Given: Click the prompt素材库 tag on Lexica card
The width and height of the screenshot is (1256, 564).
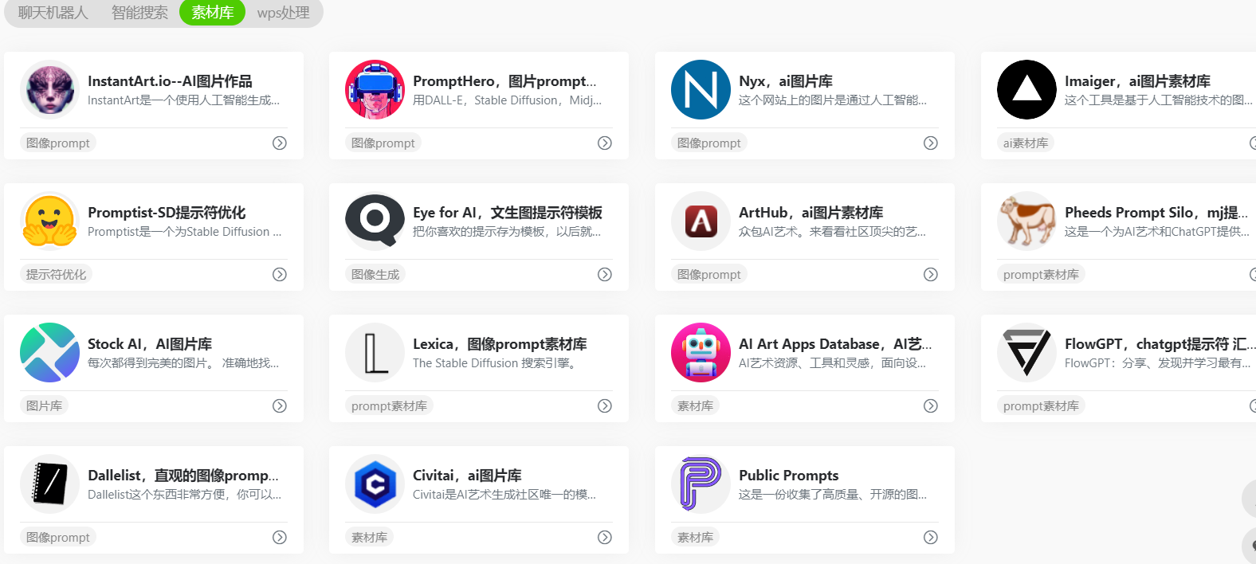Looking at the screenshot, I should pos(389,405).
